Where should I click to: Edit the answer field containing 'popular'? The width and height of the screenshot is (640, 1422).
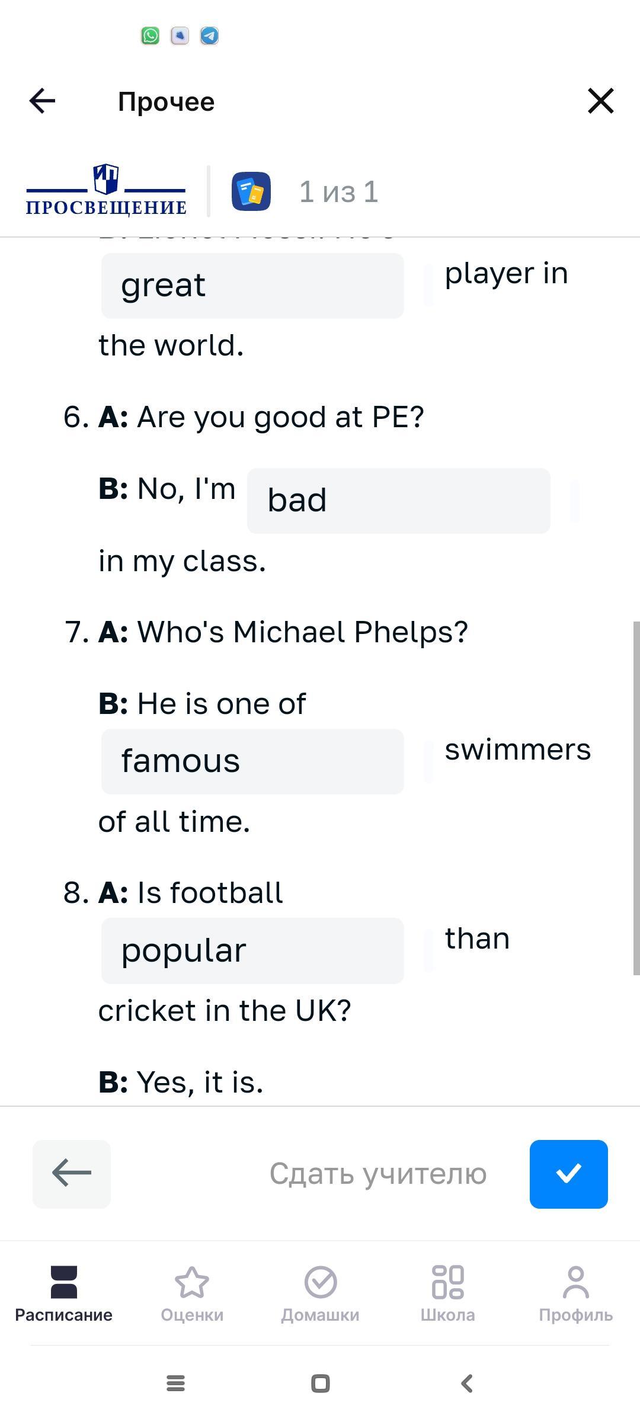252,951
